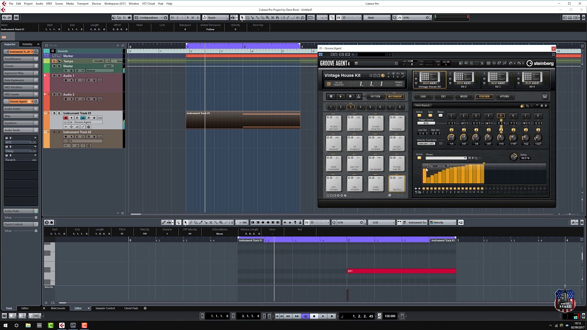Stop Groove Agent pattern playback
The image size is (587, 330).
(331, 96)
